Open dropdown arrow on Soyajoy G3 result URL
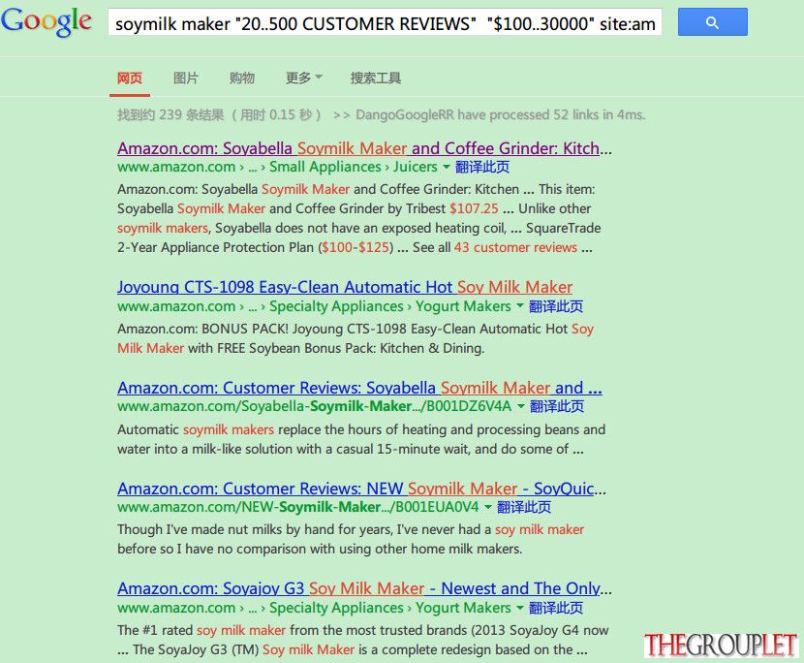 click(x=519, y=608)
